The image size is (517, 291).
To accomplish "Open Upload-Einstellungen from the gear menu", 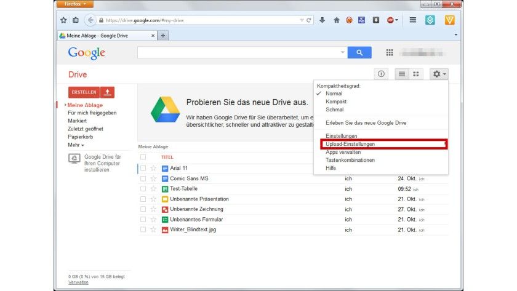I will tap(350, 144).
